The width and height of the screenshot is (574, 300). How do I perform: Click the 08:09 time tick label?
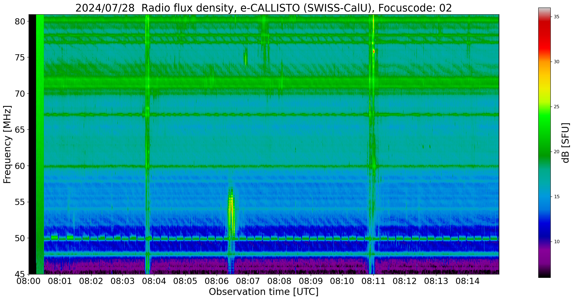311,281
